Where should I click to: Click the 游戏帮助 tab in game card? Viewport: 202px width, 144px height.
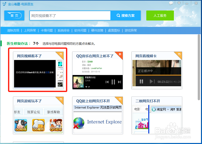point(53,112)
